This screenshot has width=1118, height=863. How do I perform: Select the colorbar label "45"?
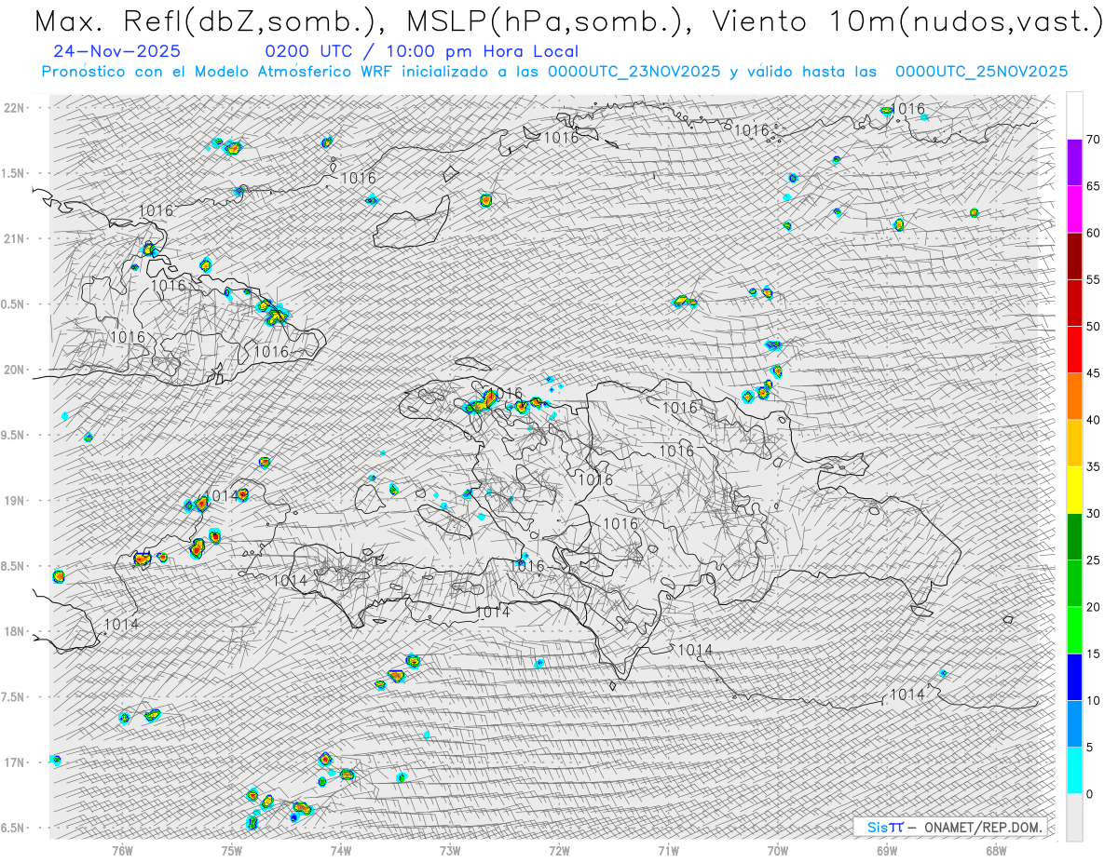1093,373
